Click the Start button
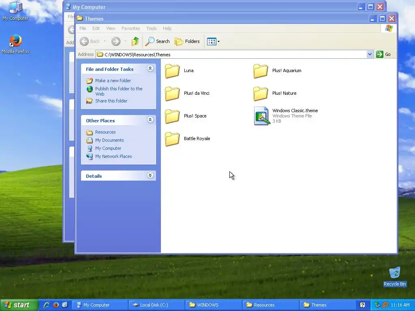 point(19,305)
